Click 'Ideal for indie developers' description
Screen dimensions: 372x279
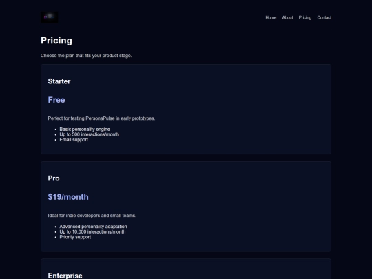point(92,216)
